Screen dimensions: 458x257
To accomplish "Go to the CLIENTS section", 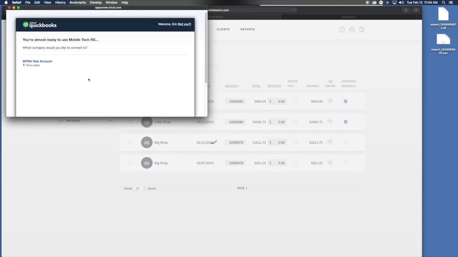I will 223,29.
